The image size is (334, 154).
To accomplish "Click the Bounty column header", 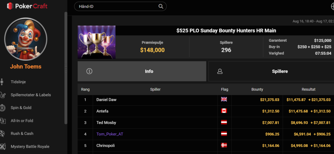I will click(x=257, y=89).
